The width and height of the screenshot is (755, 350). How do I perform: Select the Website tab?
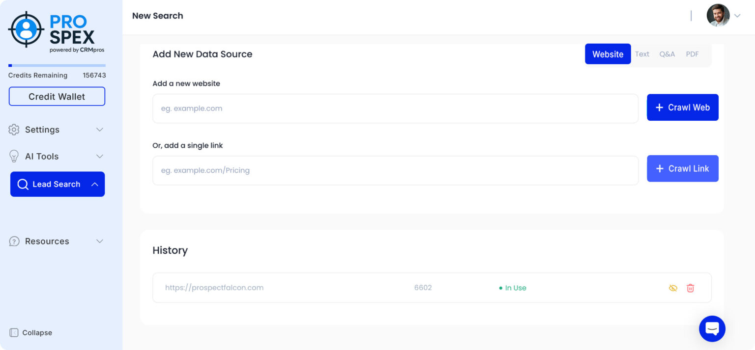[x=608, y=54]
